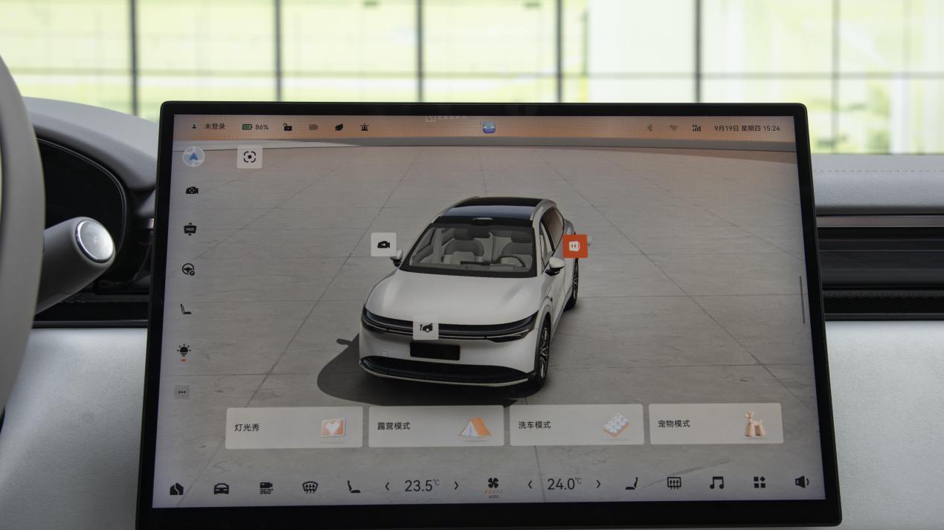Tap the Bluetooth status icon
The image size is (944, 530).
point(649,128)
